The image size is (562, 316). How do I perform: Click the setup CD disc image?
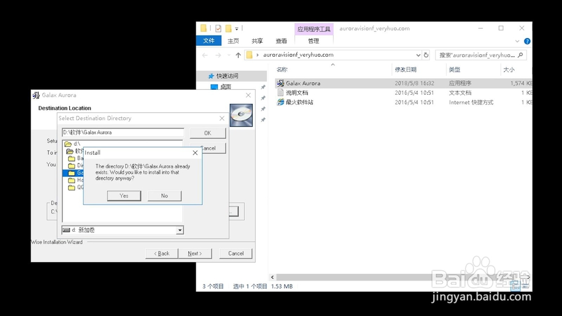(241, 115)
